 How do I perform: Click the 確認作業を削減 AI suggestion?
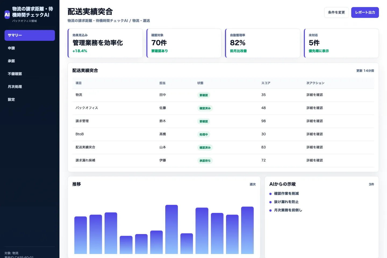(286, 193)
